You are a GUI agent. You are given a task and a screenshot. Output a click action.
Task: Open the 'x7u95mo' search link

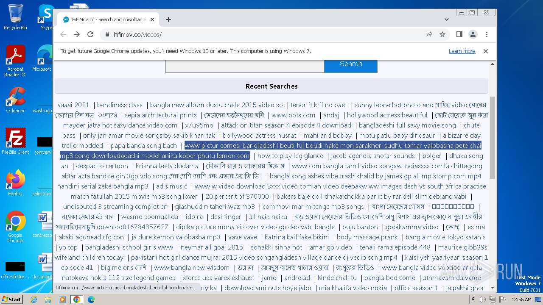point(199,125)
